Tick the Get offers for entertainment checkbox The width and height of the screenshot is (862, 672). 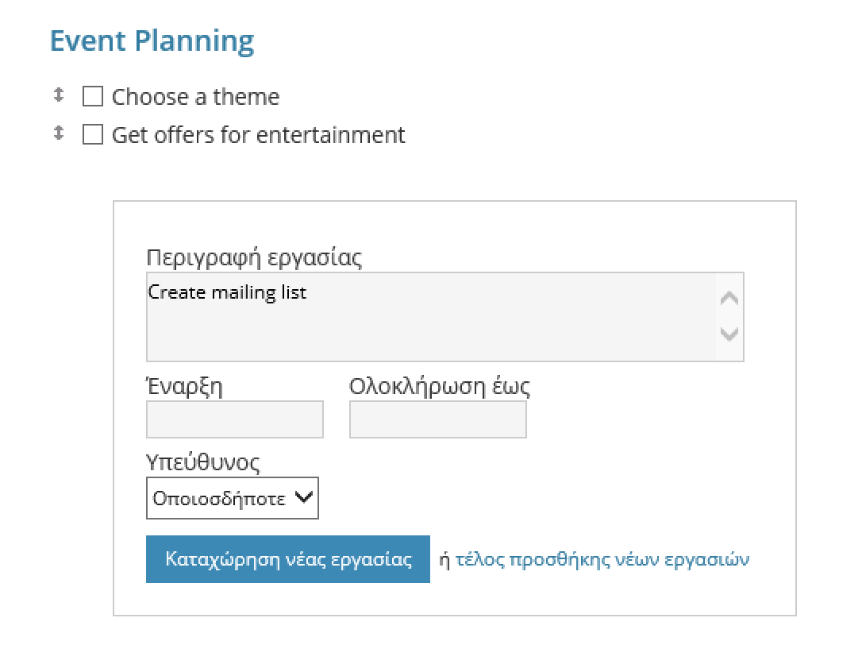93,135
